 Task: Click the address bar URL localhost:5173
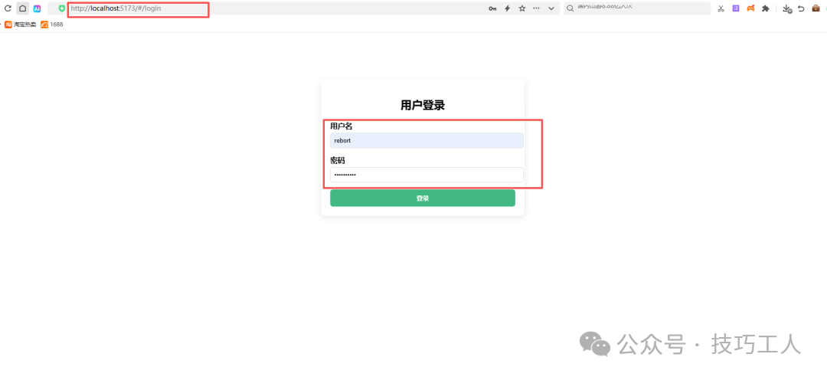[x=116, y=8]
